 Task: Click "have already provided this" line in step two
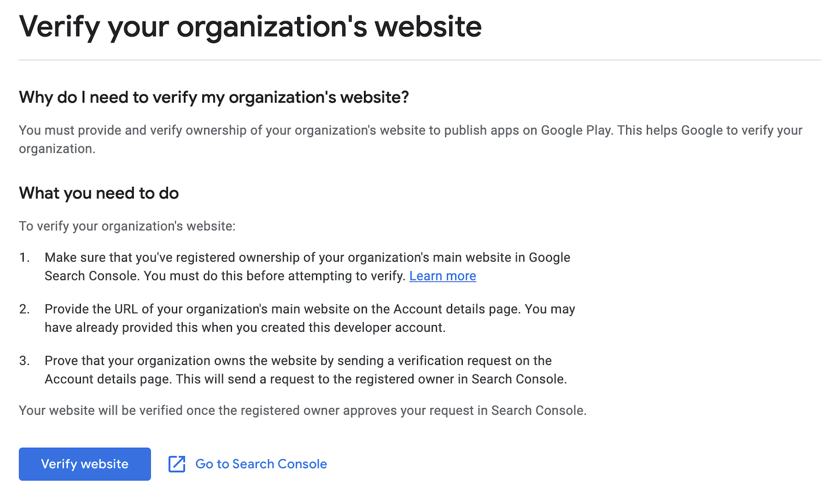click(x=245, y=328)
